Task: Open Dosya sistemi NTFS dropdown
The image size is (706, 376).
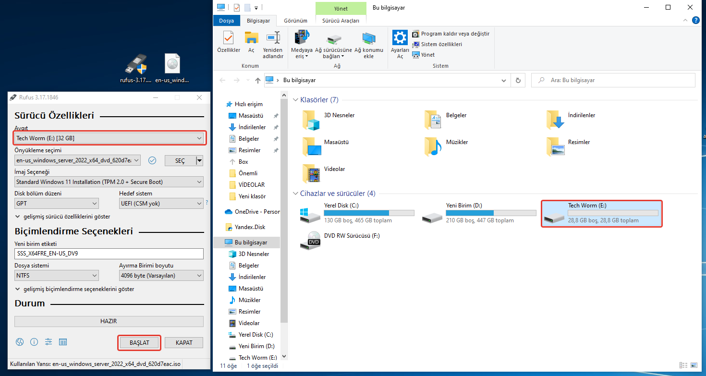Action: (57, 276)
